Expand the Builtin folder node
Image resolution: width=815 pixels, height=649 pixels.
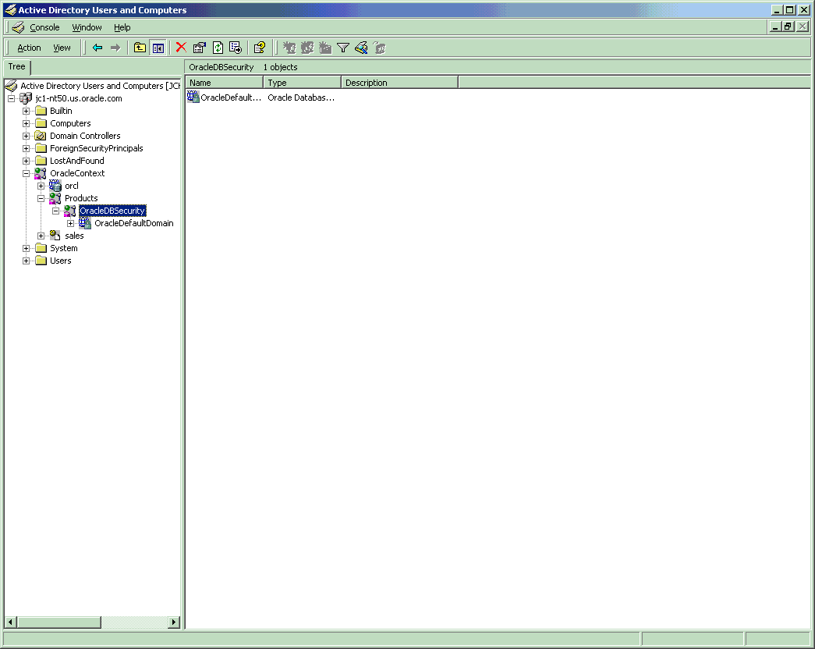[26, 111]
